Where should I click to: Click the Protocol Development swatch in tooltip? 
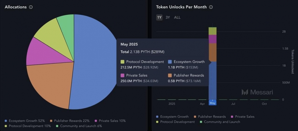pos(123,62)
